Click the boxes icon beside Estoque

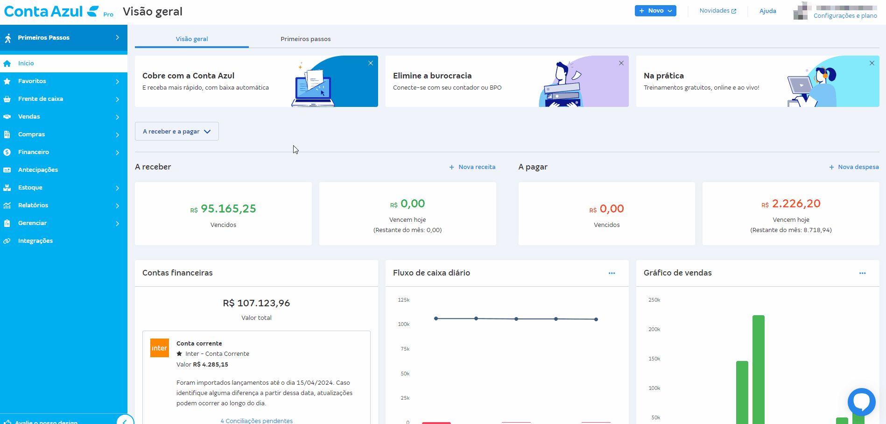pos(7,188)
